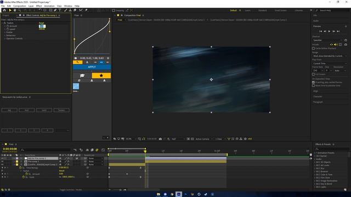
Task: Click the Search Help field
Action: (332, 10)
